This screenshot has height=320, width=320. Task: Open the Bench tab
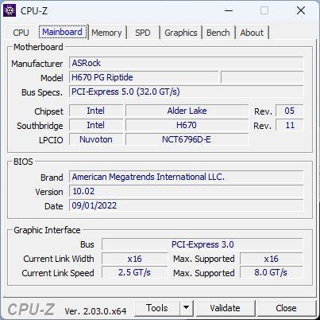(x=218, y=33)
